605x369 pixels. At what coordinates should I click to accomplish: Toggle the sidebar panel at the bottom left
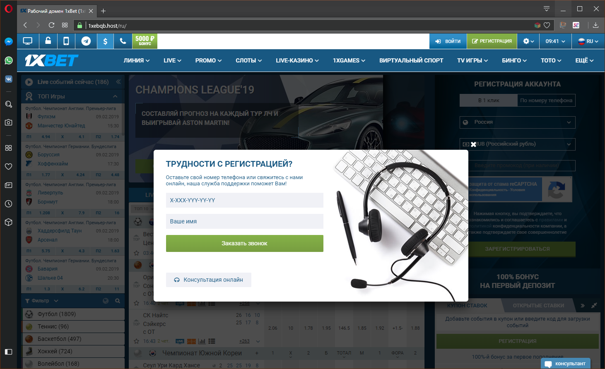[8, 352]
